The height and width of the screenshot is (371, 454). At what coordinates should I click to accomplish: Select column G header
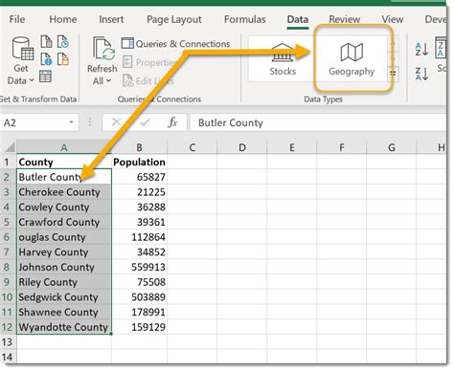(392, 147)
